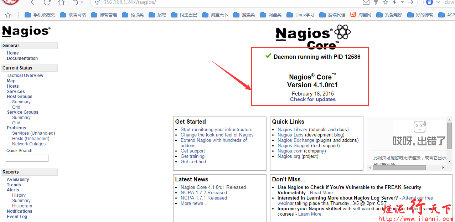Go to Home in the General section
455x222 pixels.
(13, 53)
